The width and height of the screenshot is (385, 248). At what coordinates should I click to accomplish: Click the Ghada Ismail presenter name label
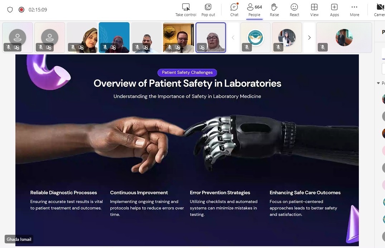[19, 239]
